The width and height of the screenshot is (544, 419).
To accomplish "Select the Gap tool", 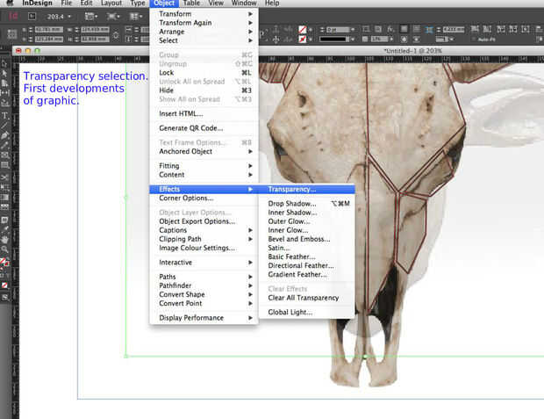I will coord(4,93).
